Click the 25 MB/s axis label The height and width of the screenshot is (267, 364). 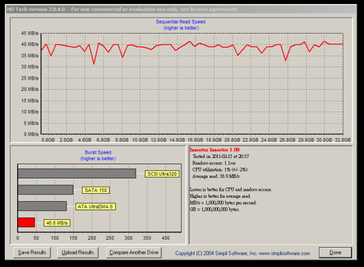click(x=30, y=78)
